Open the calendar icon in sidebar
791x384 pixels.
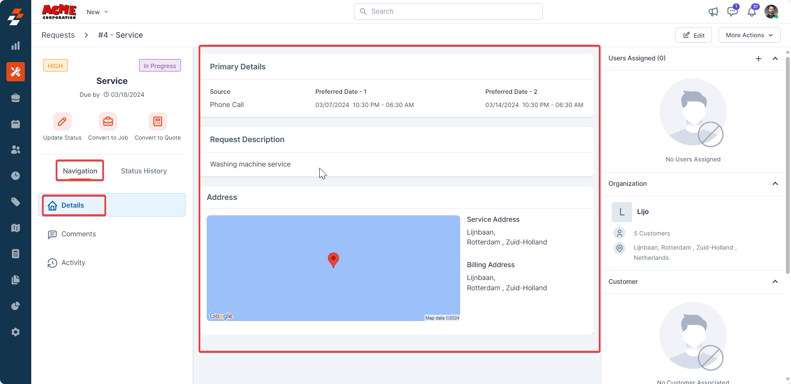pos(15,124)
